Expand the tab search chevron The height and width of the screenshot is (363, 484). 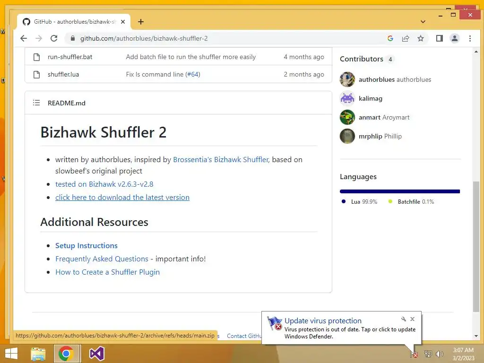click(423, 22)
